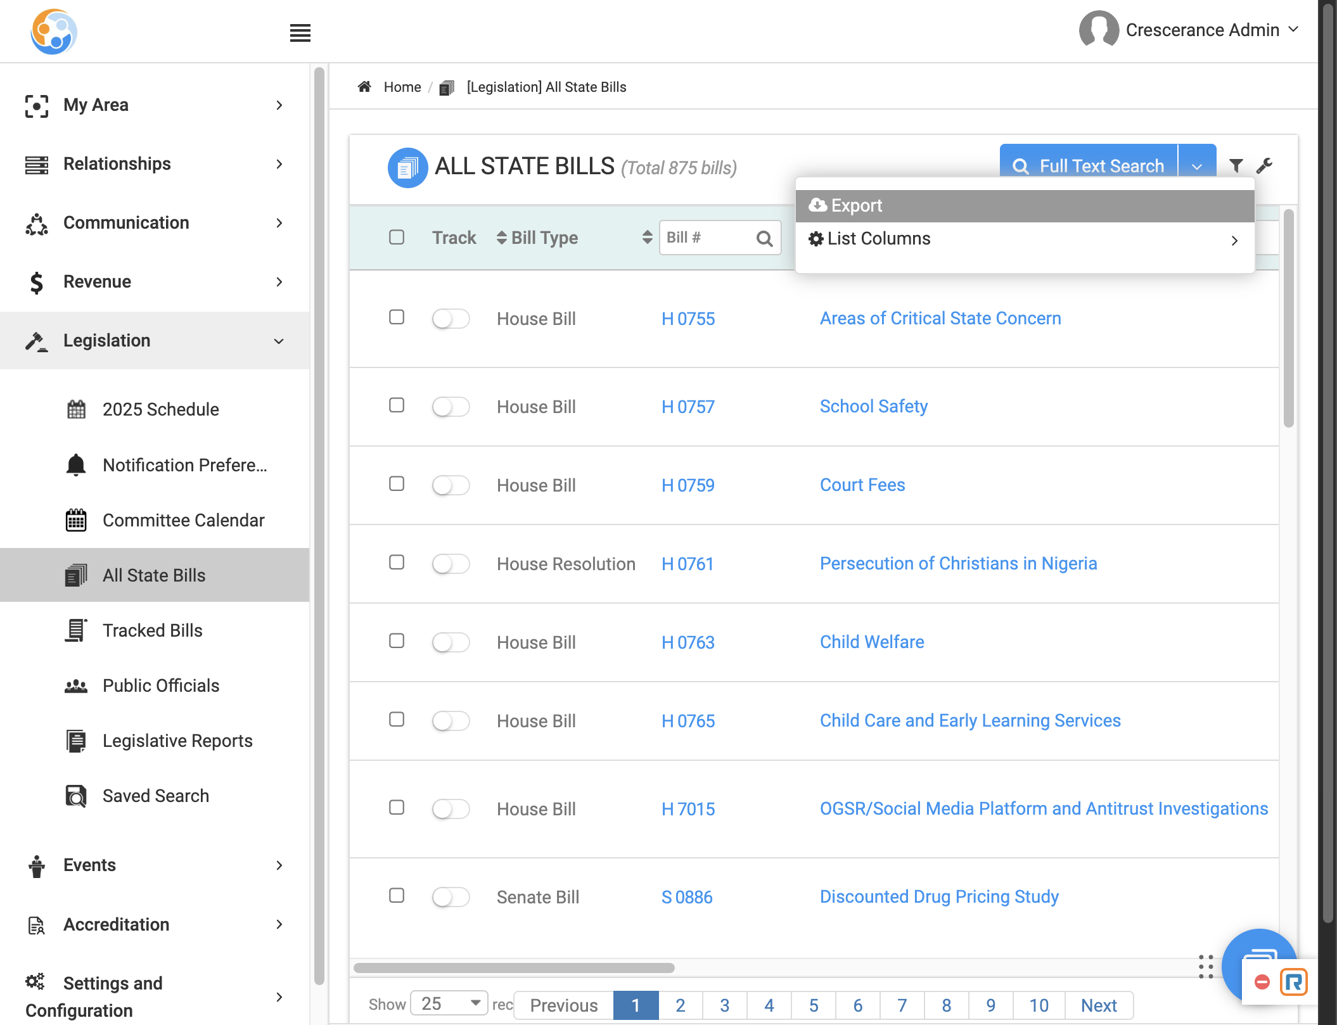Check the checkbox for bill H 0755
The height and width of the screenshot is (1025, 1337).
point(397,317)
